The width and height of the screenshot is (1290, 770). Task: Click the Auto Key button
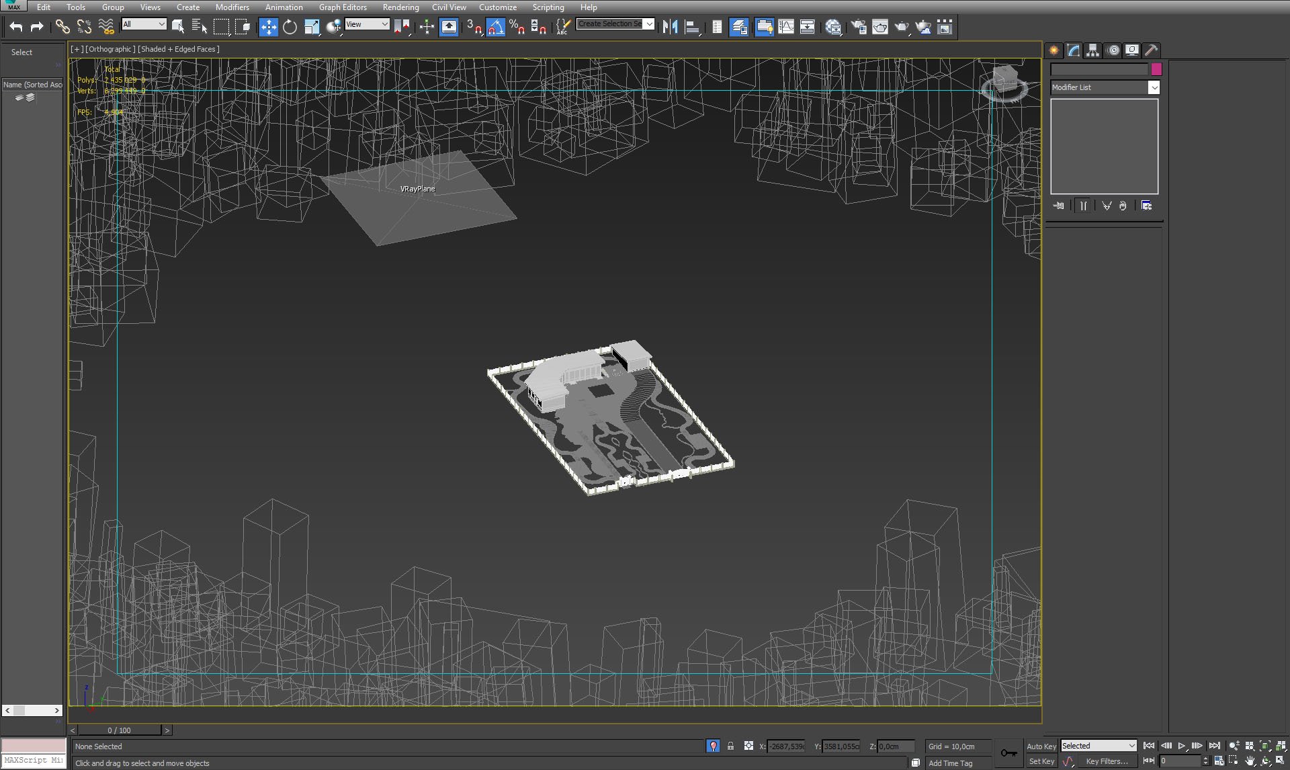1041,746
